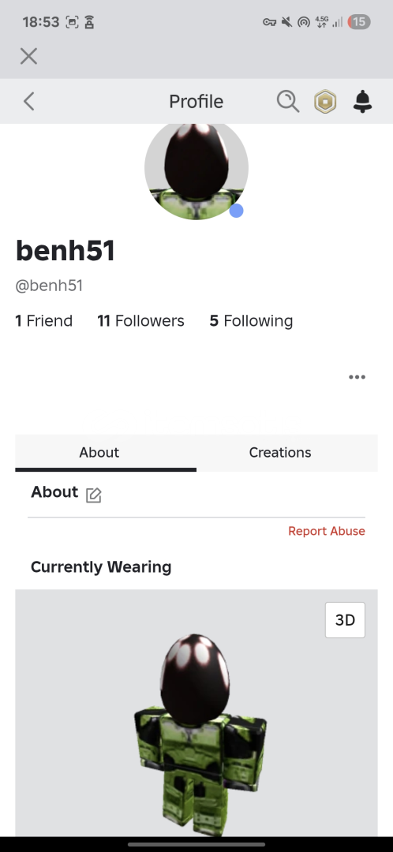Tap the Currently Wearing avatar preview
The height and width of the screenshot is (852, 393).
pyautogui.click(x=196, y=713)
